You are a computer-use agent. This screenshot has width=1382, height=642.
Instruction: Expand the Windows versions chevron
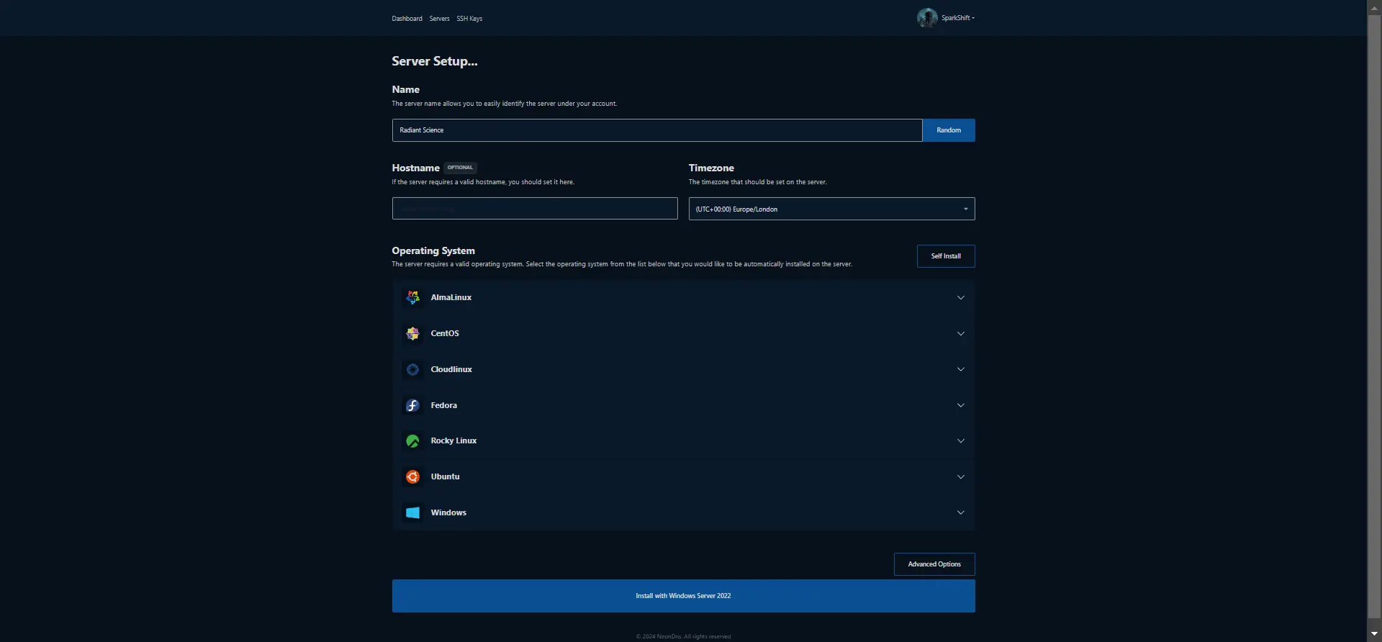960,513
